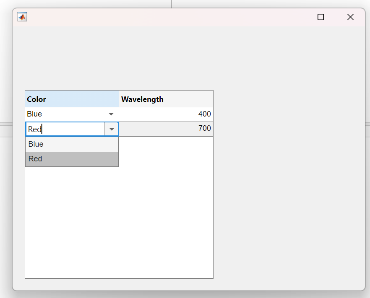Screen dimensions: 370x298
Task: Open the dropdown arrow in Blue row
Action: [111, 114]
